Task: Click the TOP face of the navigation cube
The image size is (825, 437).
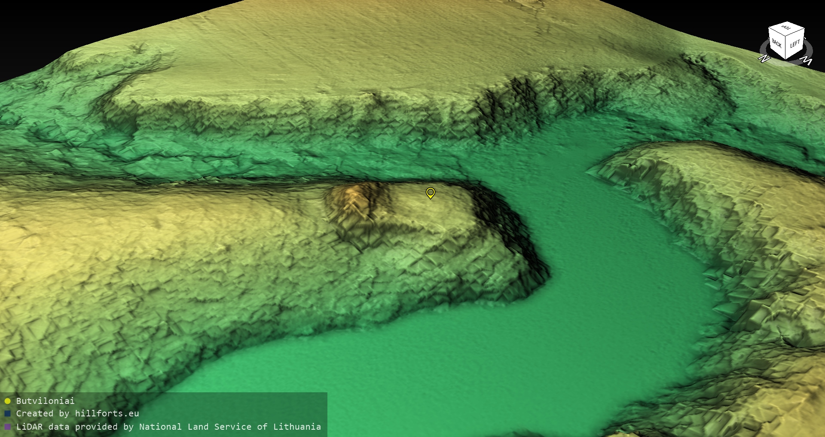Action: [x=786, y=28]
